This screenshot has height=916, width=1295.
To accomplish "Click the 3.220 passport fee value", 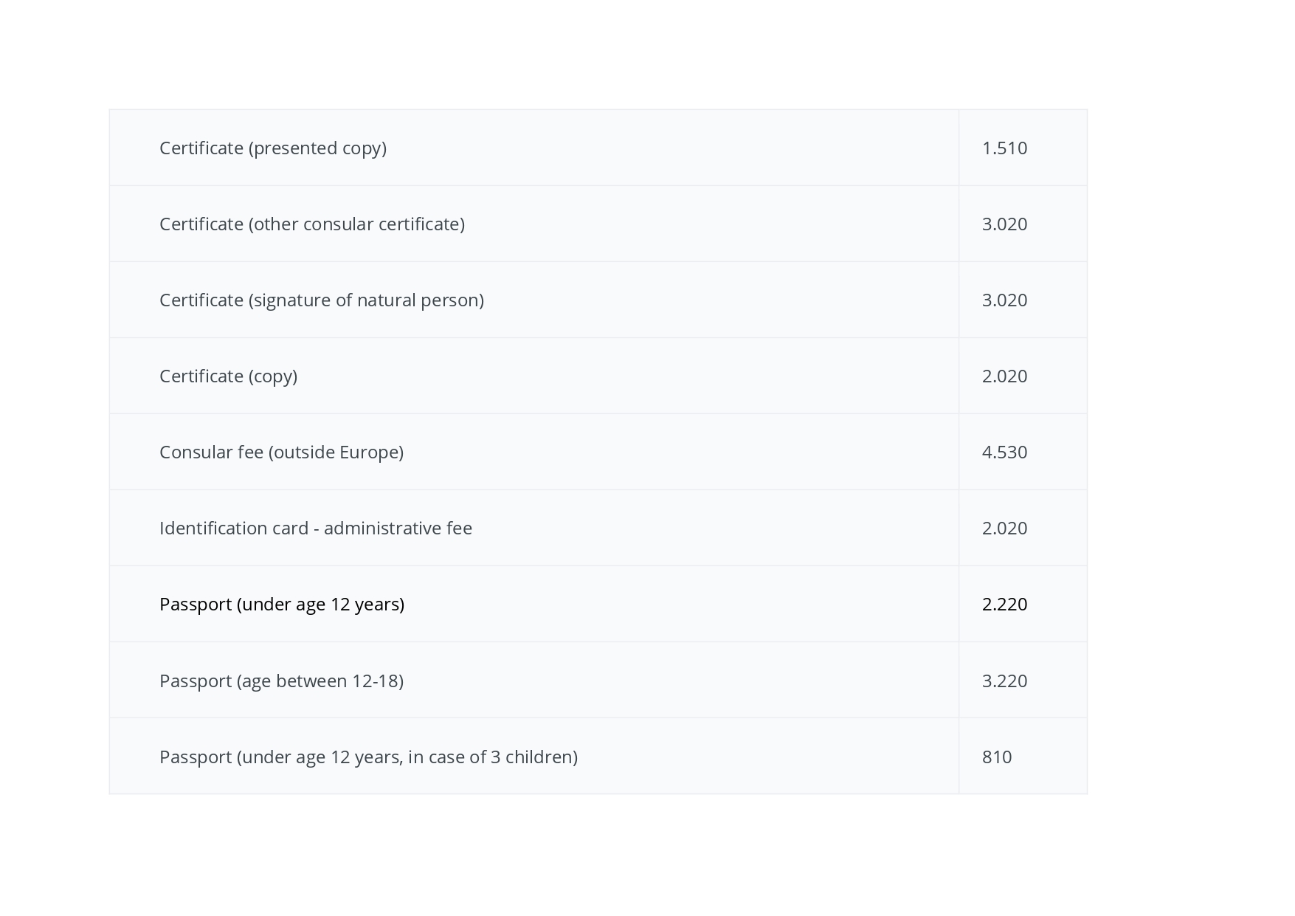I will (x=1004, y=681).
